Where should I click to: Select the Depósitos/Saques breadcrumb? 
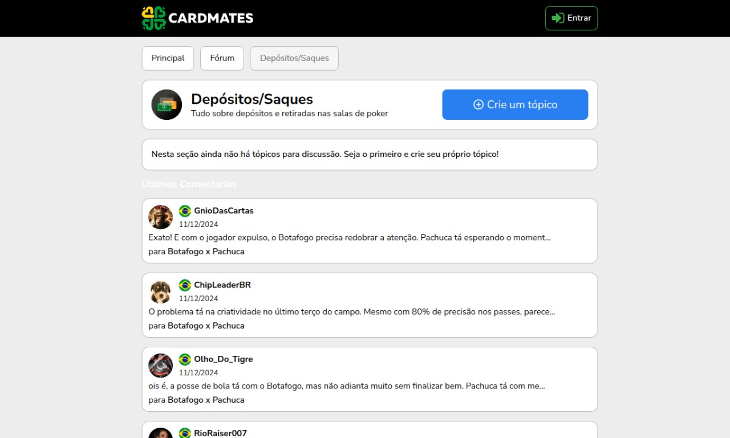point(294,58)
